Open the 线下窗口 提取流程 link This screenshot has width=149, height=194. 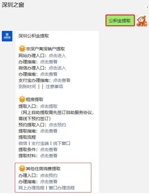[62, 143]
